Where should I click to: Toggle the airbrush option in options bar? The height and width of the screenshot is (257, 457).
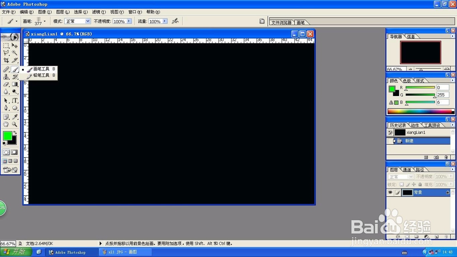[175, 21]
